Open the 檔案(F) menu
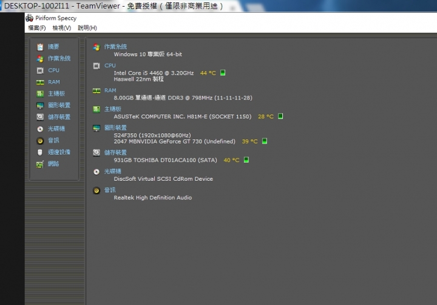The image size is (437, 305). (37, 28)
